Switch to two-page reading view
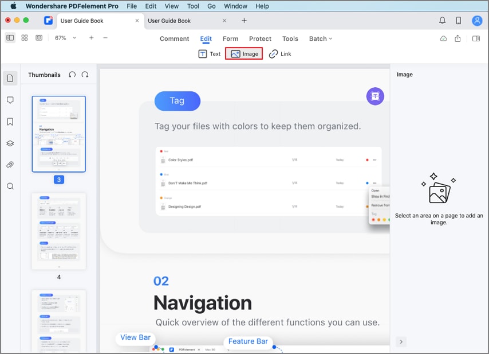Screen dimensions: 489x354 [x=39, y=38]
